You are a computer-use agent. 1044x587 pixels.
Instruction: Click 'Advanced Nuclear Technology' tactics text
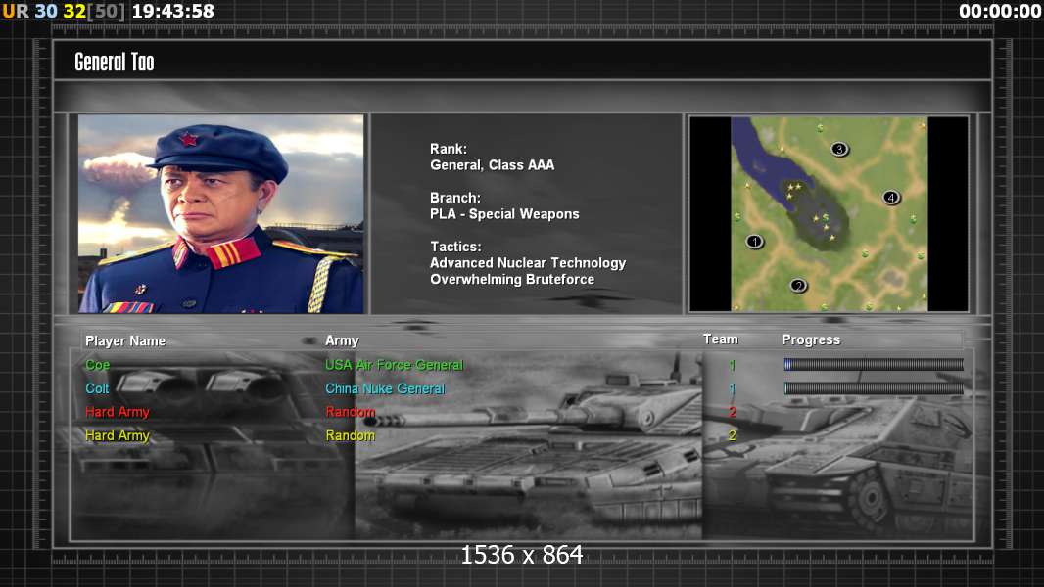528,263
